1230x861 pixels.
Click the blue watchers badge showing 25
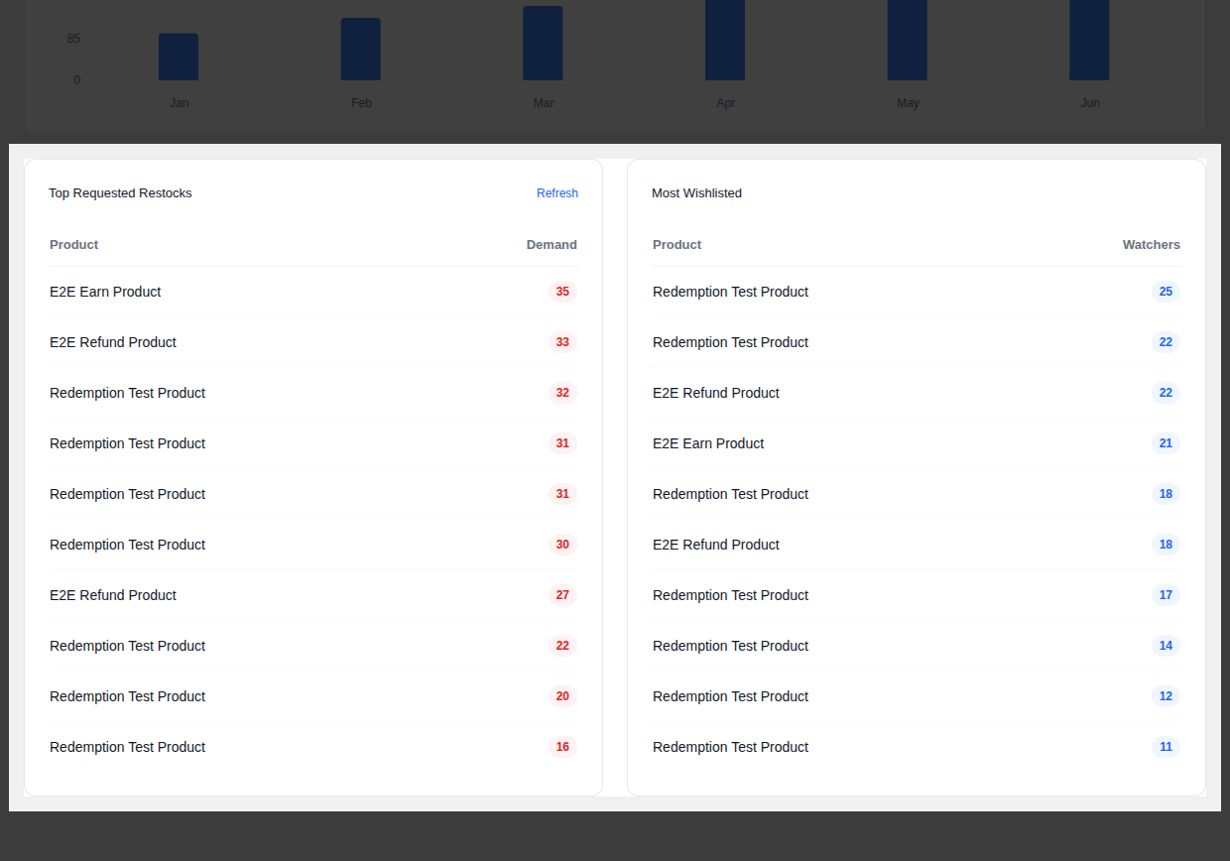(x=1166, y=292)
